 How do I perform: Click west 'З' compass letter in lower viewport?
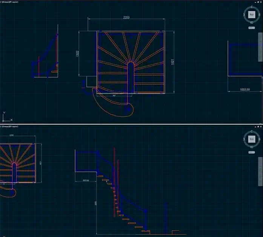[x=244, y=139]
